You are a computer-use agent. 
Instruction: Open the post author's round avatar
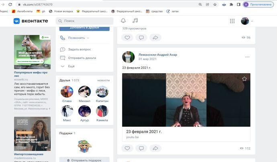click(x=128, y=57)
